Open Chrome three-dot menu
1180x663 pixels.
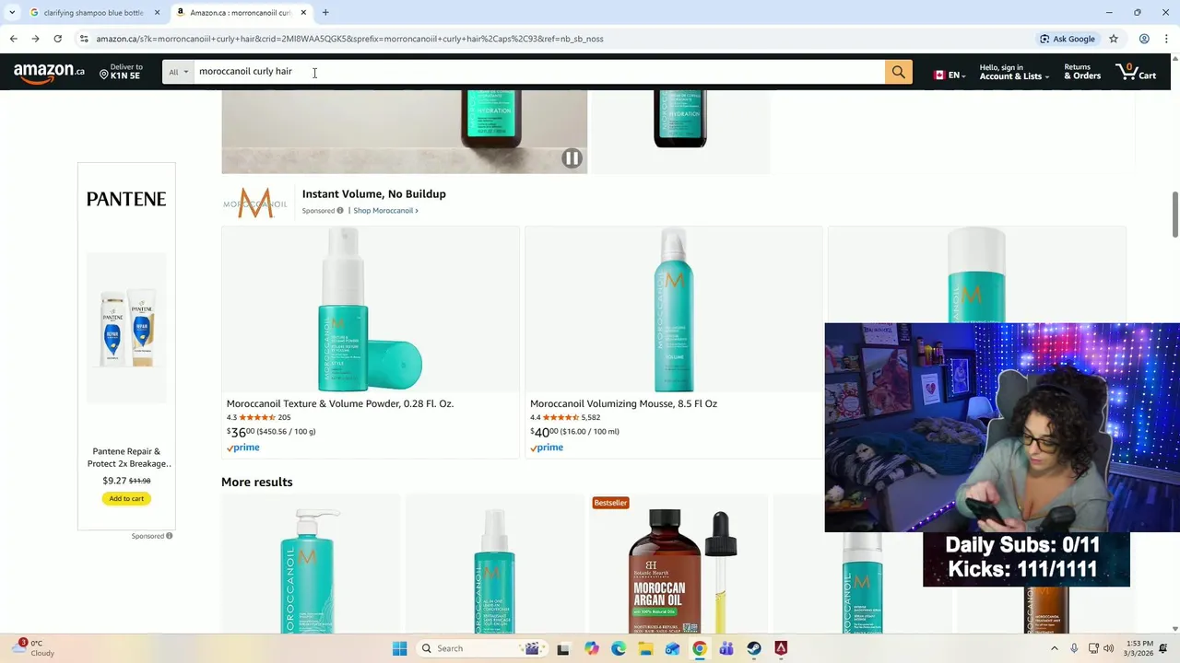[x=1166, y=39]
